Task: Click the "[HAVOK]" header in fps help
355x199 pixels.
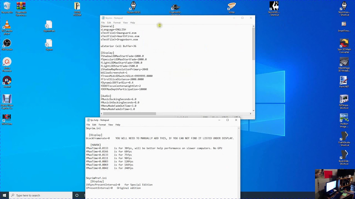Action: pyautogui.click(x=96, y=145)
